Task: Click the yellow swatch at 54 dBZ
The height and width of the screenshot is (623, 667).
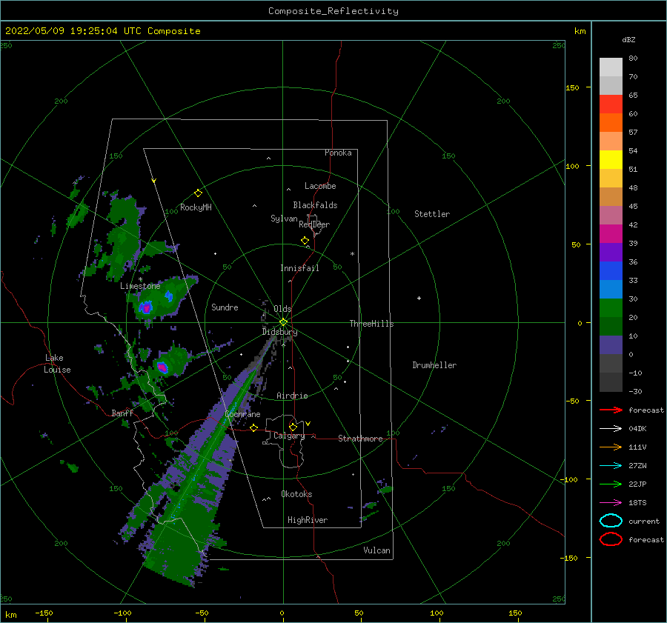Action: [x=611, y=159]
